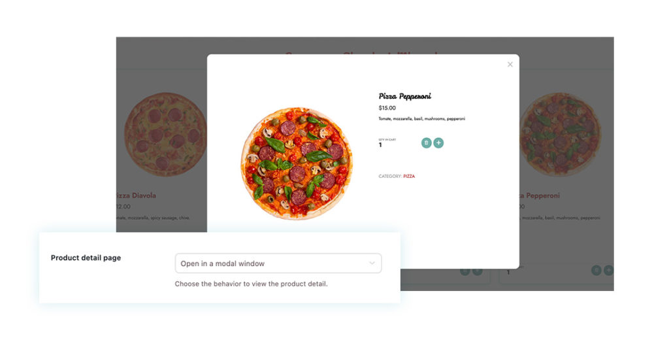
Task: Click the plus icon in the Pizza Pepperoni modal
Action: point(438,143)
